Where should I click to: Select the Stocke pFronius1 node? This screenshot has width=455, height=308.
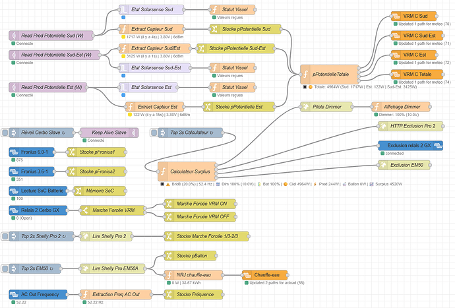tap(96, 152)
